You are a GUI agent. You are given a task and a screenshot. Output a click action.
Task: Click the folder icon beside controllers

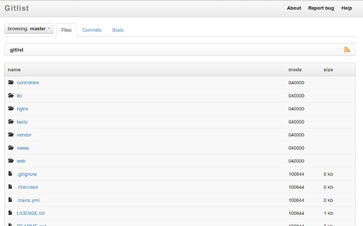click(x=10, y=83)
